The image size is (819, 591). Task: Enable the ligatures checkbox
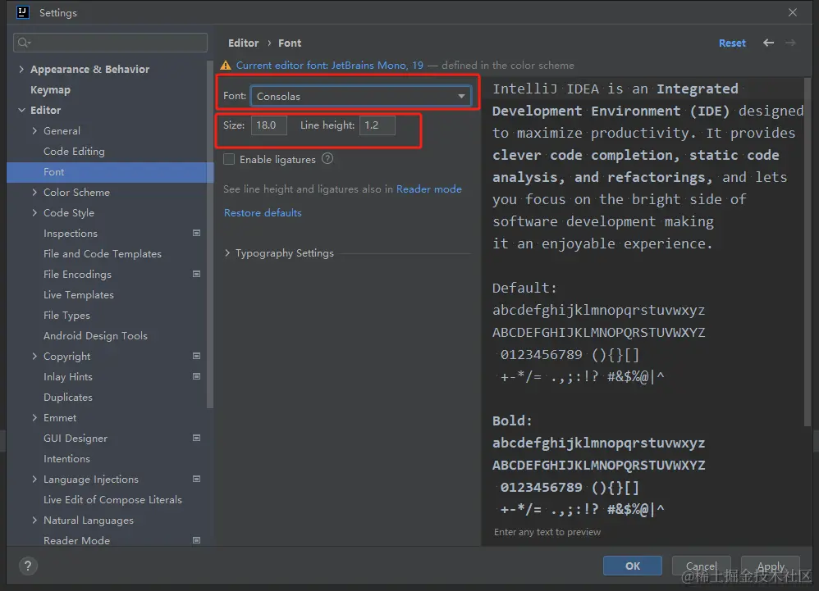[x=229, y=159]
